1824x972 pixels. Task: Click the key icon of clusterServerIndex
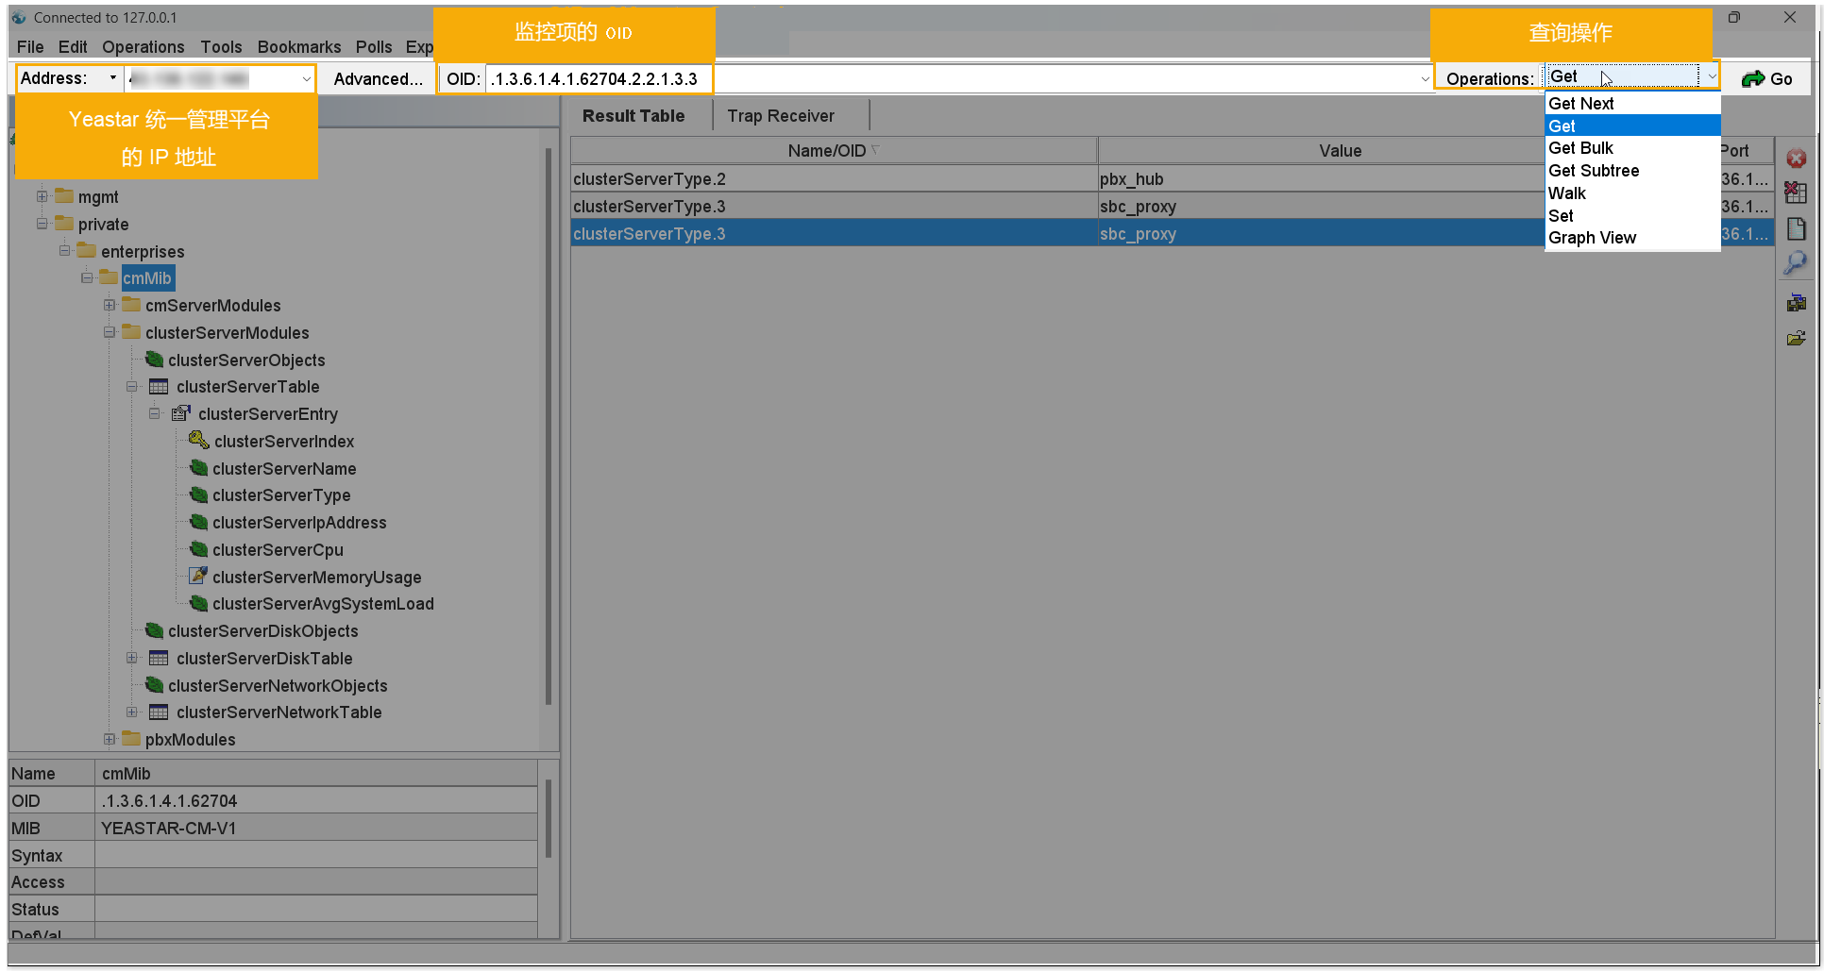(198, 441)
